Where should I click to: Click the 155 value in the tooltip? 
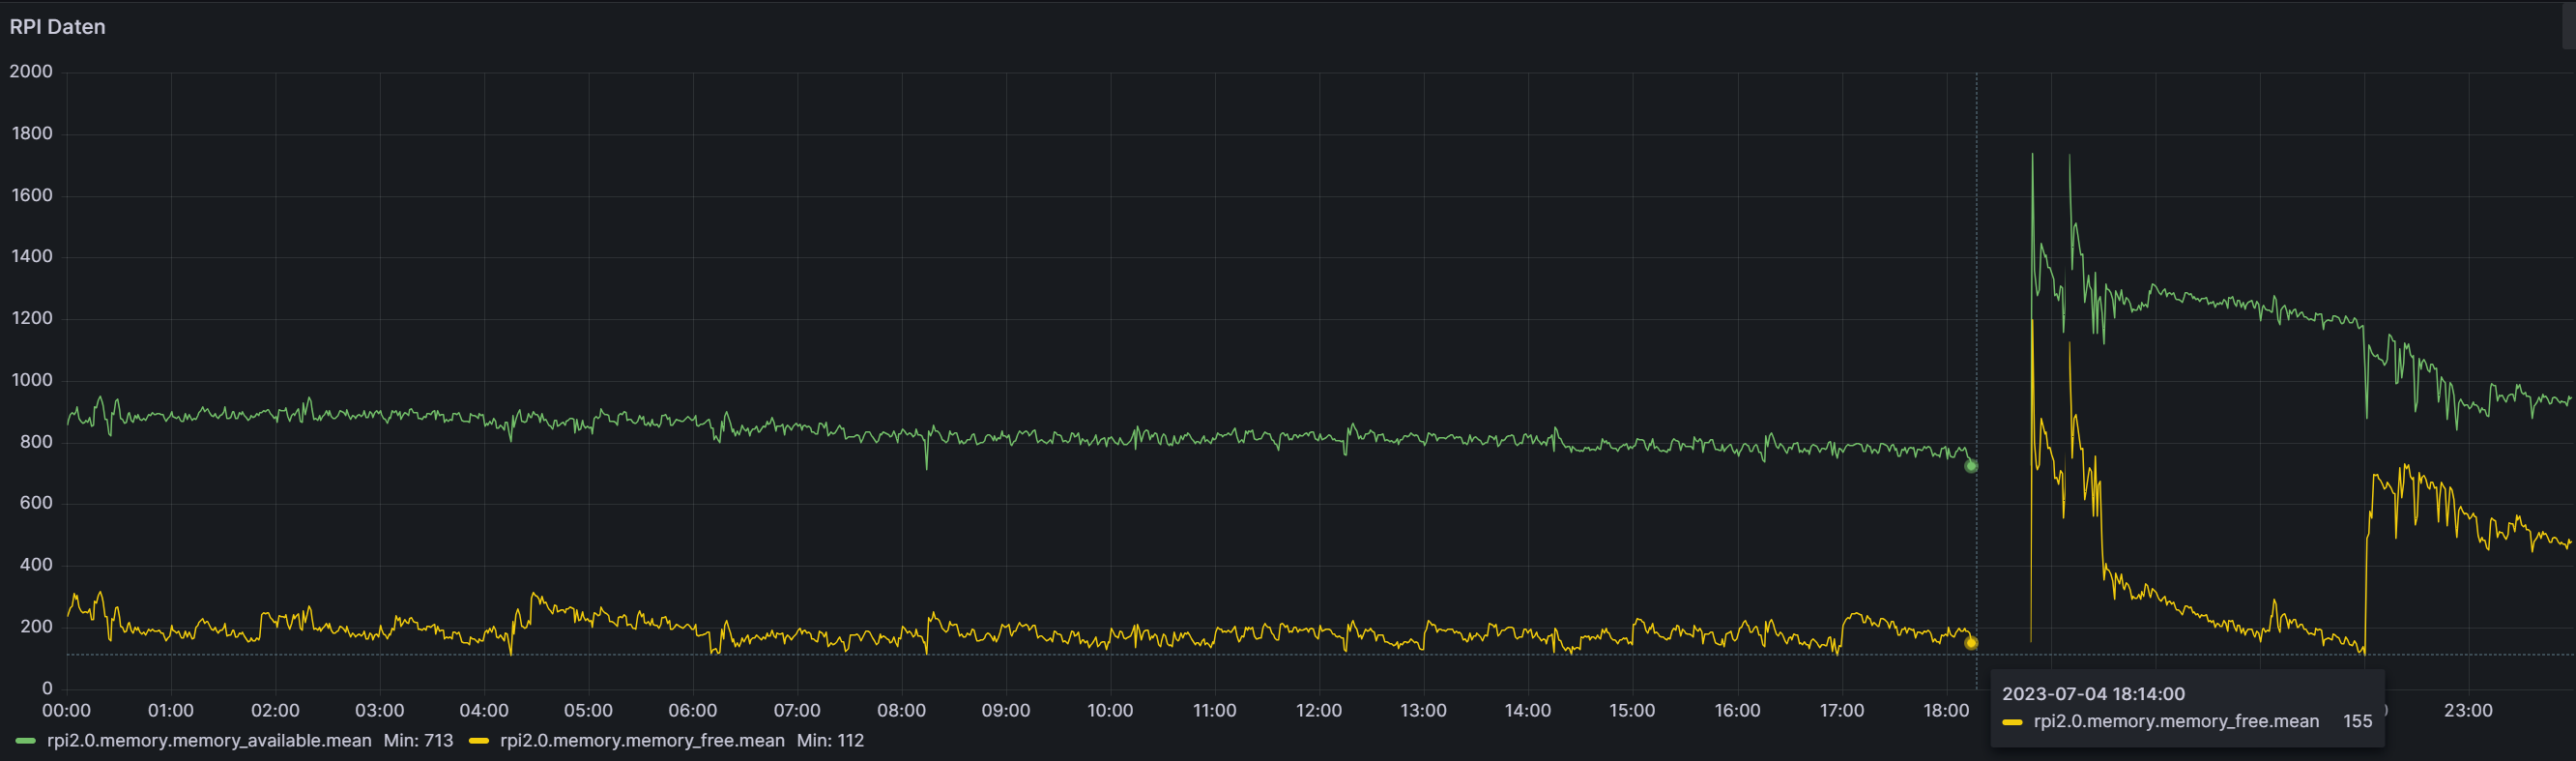2357,721
